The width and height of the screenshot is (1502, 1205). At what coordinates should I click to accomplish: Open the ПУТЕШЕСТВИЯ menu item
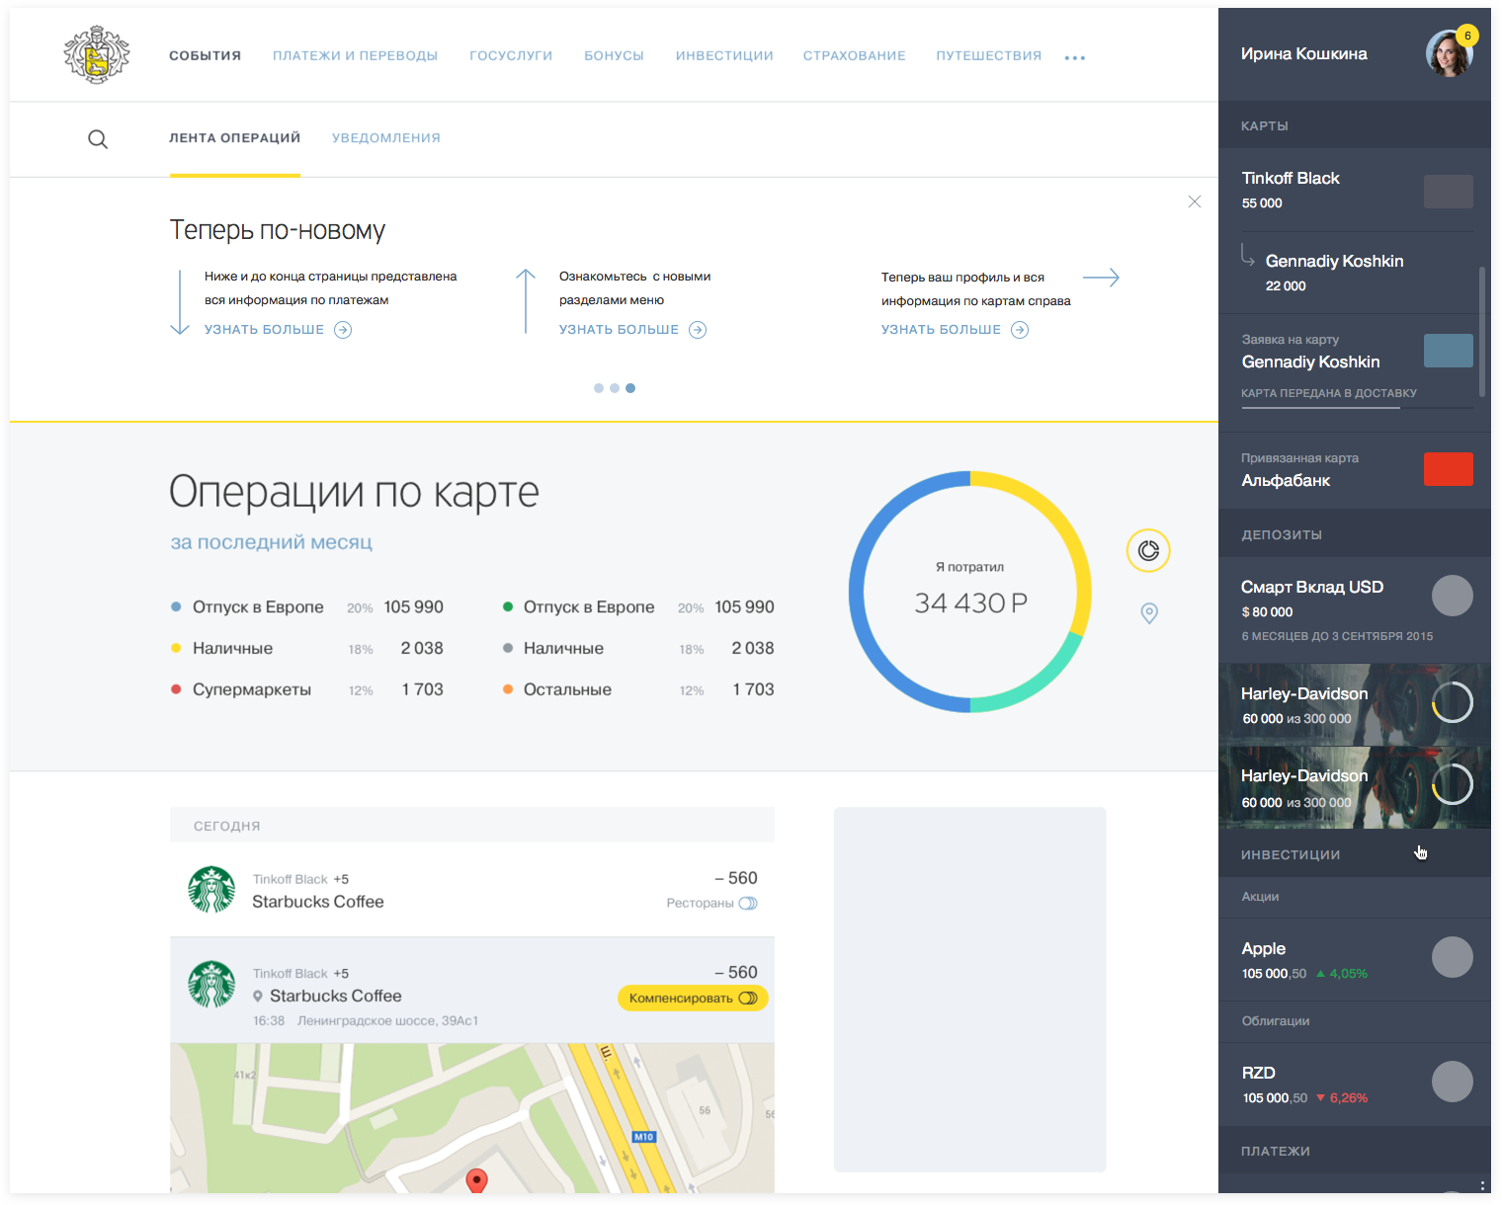[x=989, y=56]
